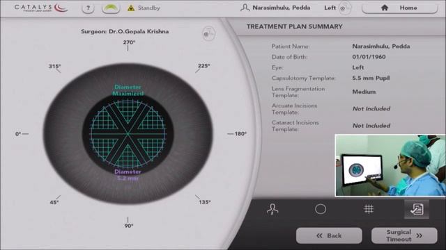
Task: Open the treatment summary checklist tab
Action: (x=417, y=209)
